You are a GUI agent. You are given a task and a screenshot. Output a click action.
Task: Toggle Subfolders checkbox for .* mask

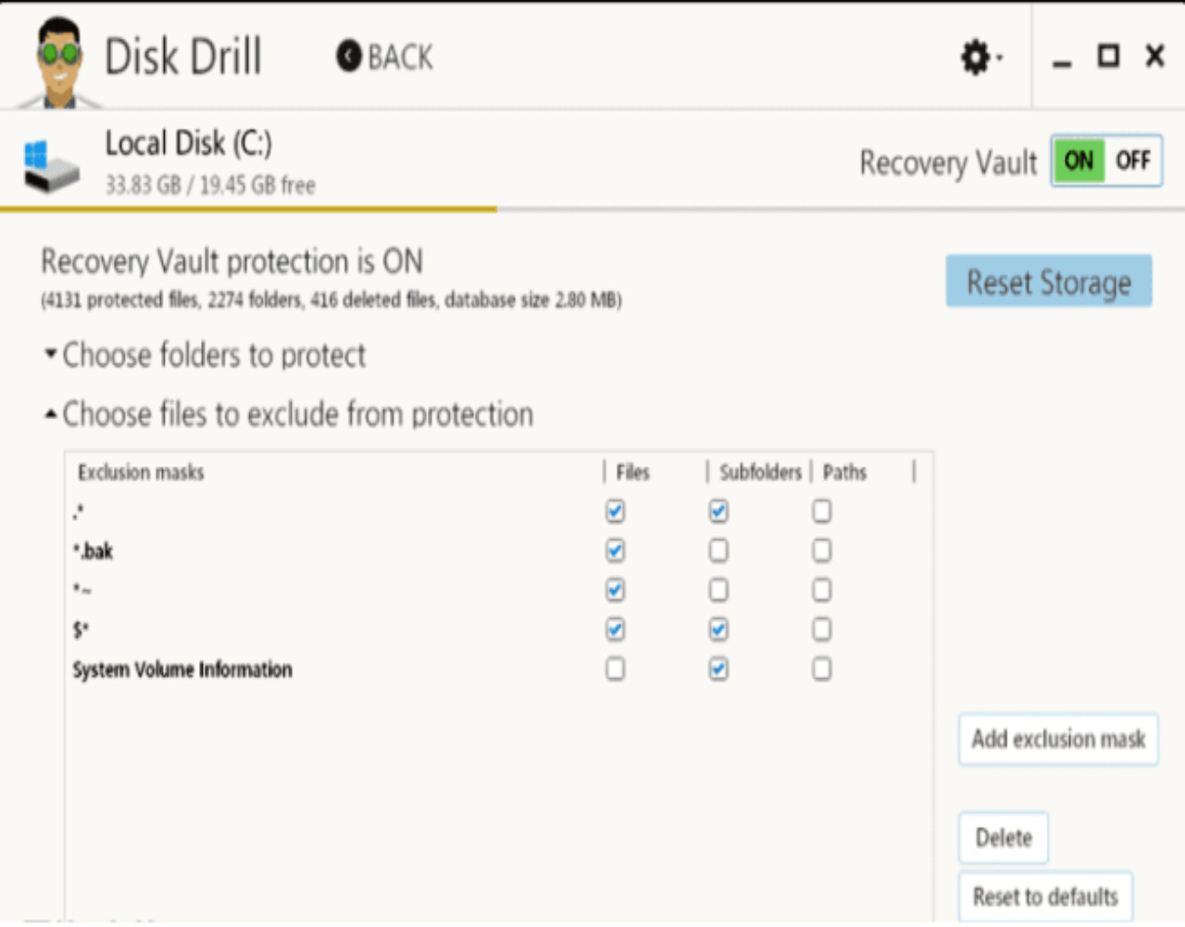tap(718, 512)
